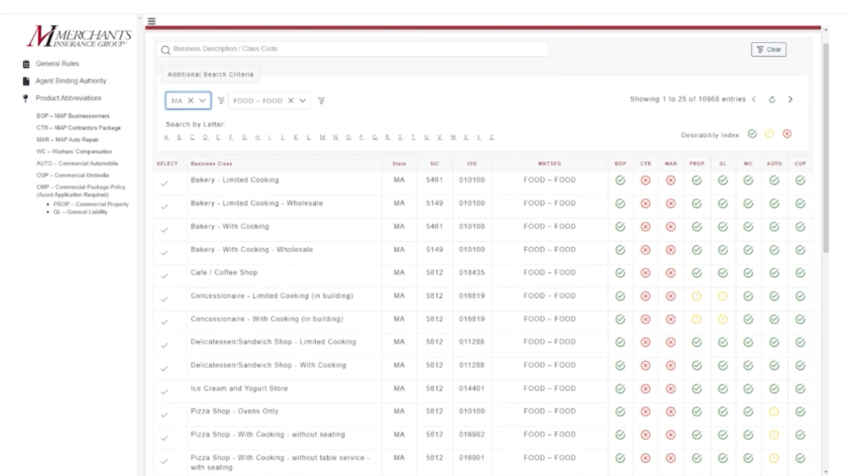Expand the FOOD – FOOD segment dropdown
Screen dimensions: 847x476
(302, 101)
